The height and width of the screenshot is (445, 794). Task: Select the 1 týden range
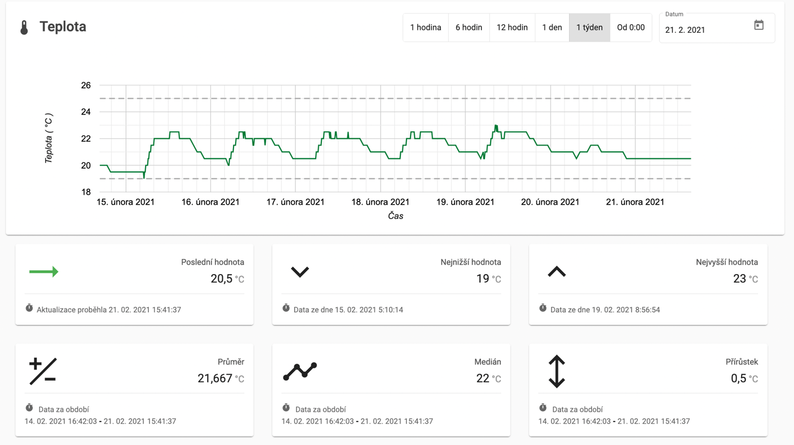coord(589,28)
